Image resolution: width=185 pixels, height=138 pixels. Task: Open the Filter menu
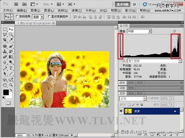77,11
